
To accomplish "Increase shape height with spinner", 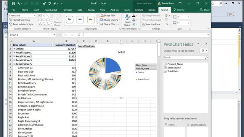I will (189, 16).
